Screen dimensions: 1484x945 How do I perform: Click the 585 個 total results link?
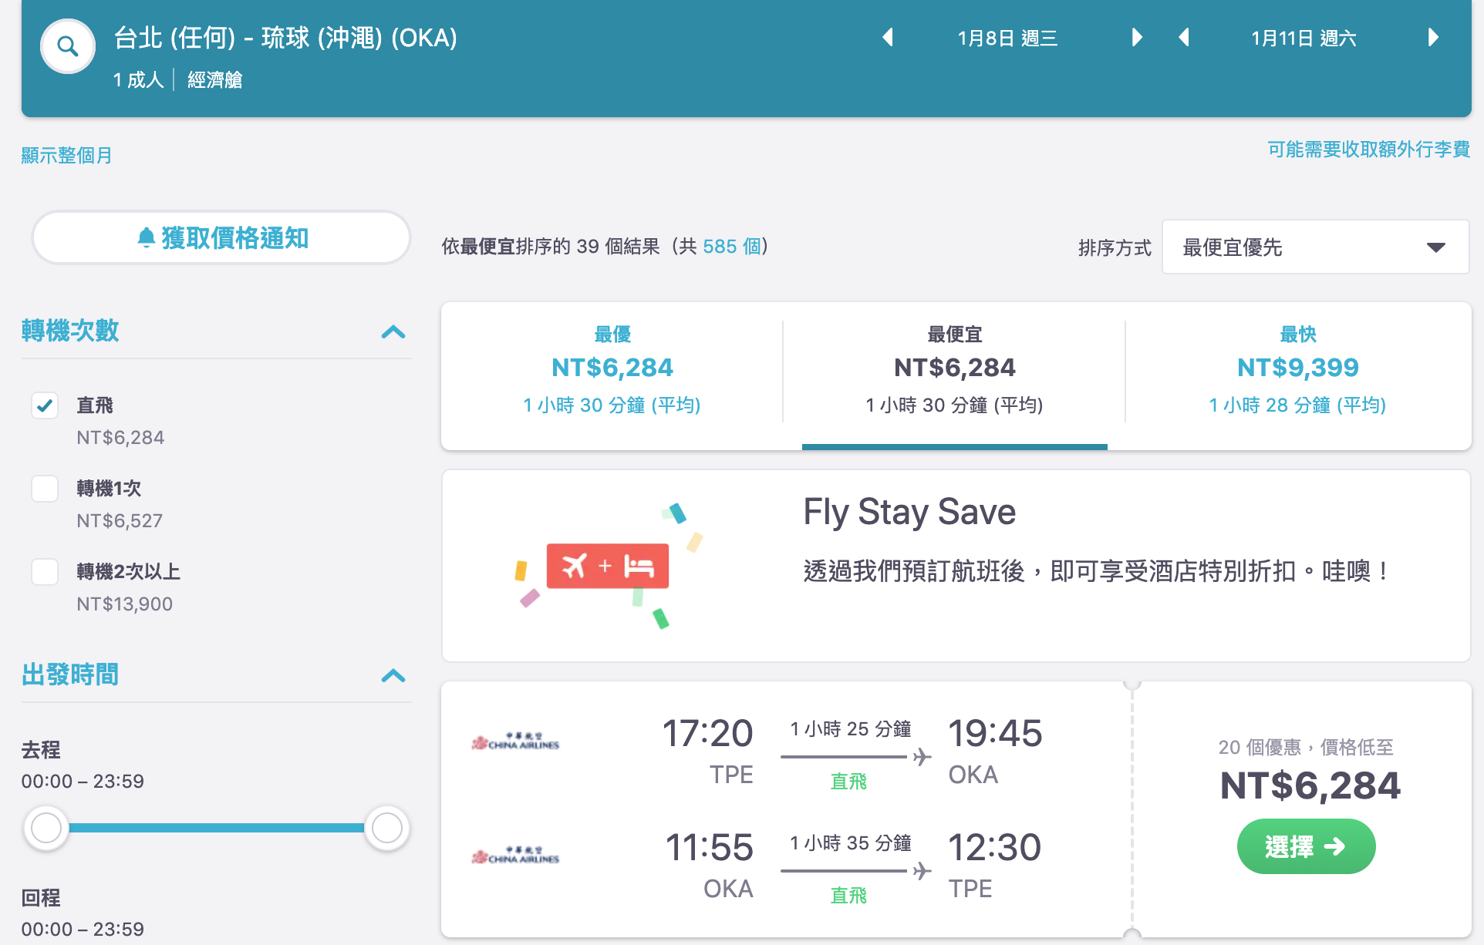731,246
